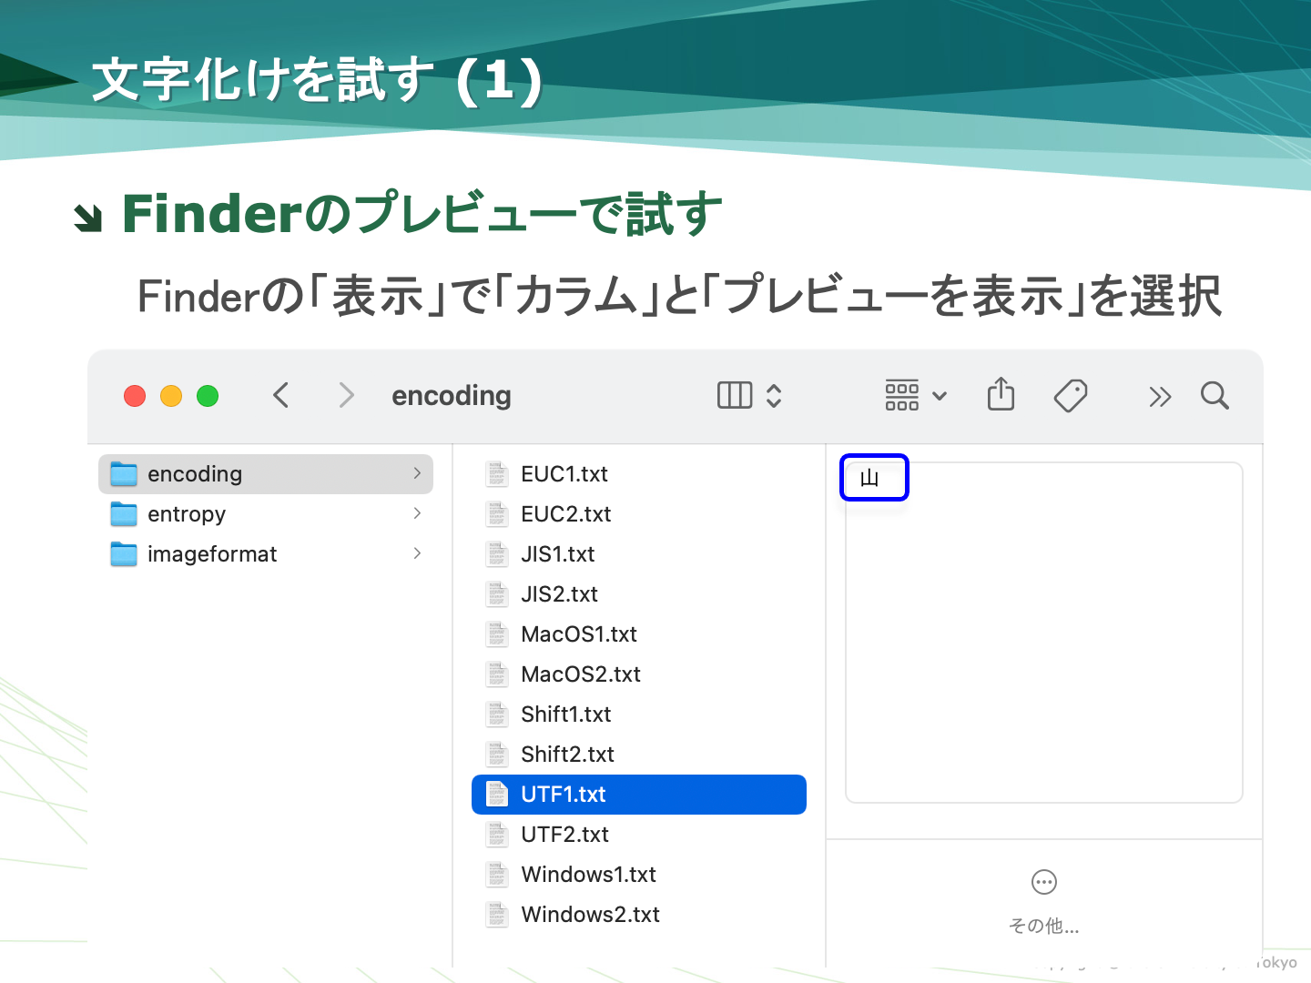Click the encoding window title
Screen dimensions: 1311x983
point(452,396)
